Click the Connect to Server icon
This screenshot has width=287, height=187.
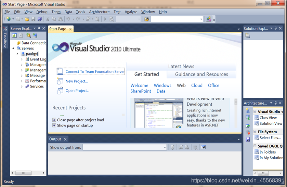tap(35, 36)
